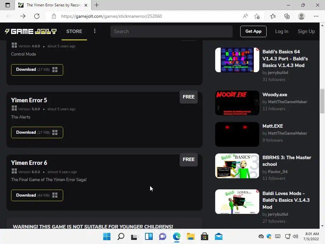Open taskbar Search

(121, 236)
